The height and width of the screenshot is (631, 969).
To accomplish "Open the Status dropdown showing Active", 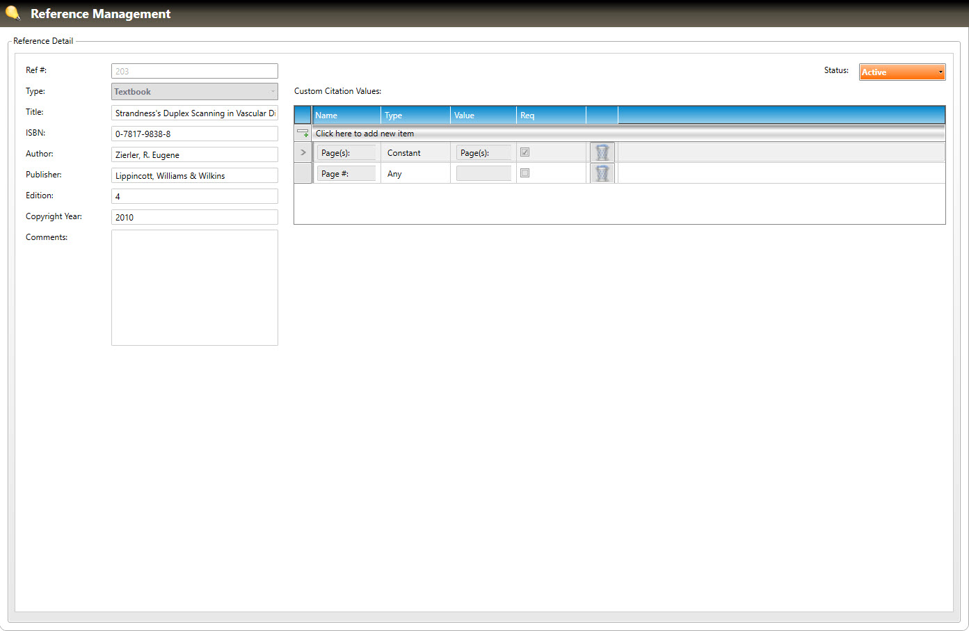I will (x=902, y=72).
